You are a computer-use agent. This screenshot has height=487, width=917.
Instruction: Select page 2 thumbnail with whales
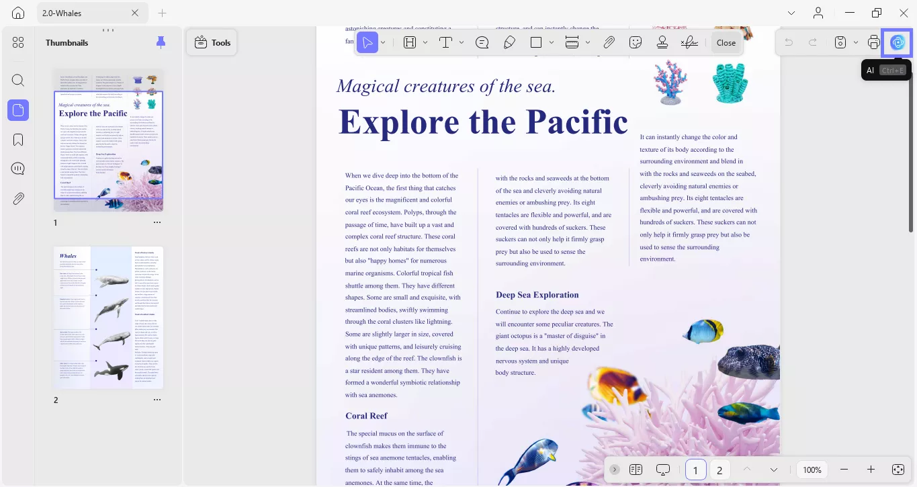109,318
